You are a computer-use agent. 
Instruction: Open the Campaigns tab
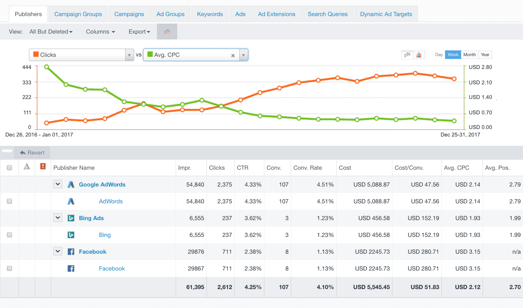pos(129,14)
